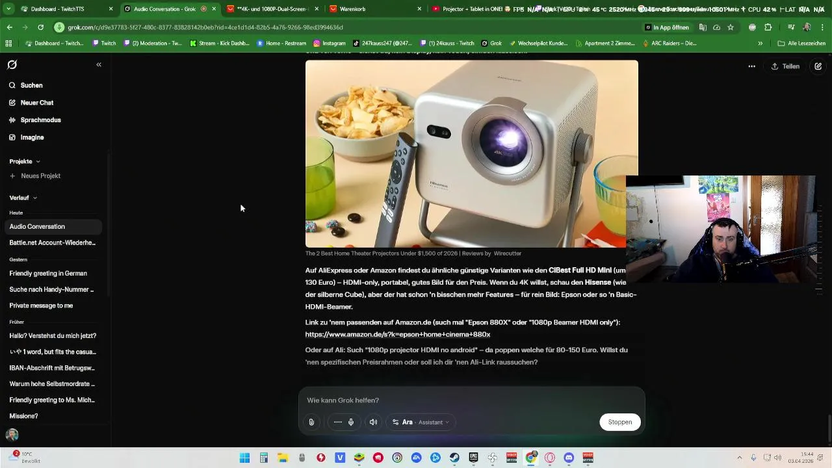
Task: Open the Home - Restream bookmark
Action: (281, 44)
